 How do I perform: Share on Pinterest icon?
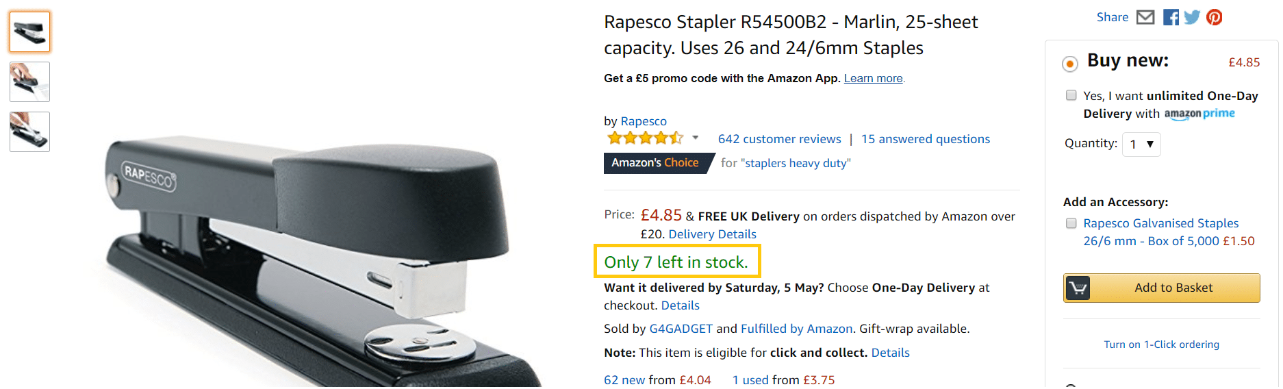1215,17
